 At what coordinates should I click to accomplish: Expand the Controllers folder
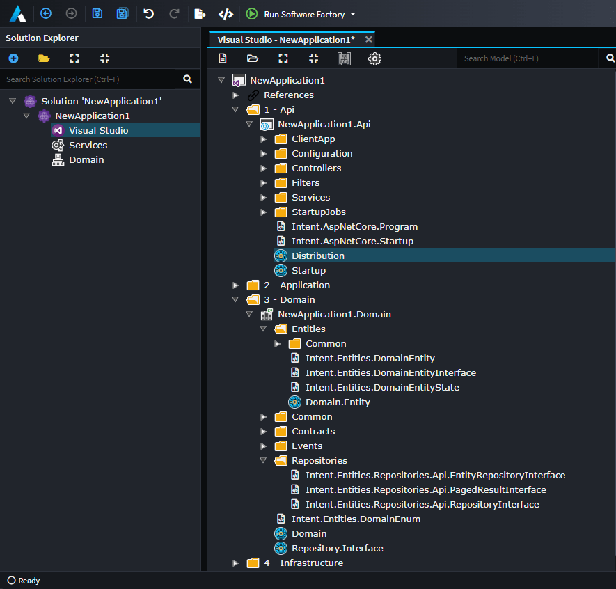point(264,168)
